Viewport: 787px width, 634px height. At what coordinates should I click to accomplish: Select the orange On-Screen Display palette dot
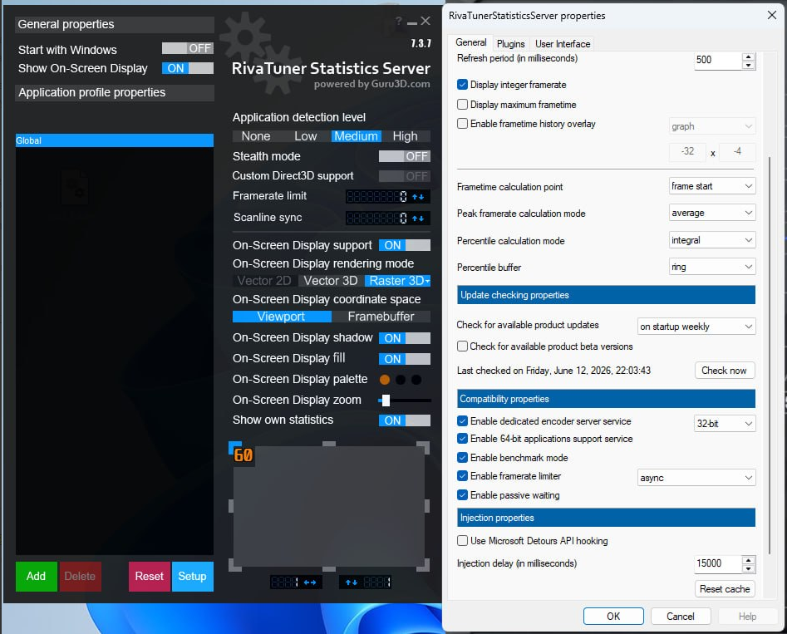click(x=385, y=380)
